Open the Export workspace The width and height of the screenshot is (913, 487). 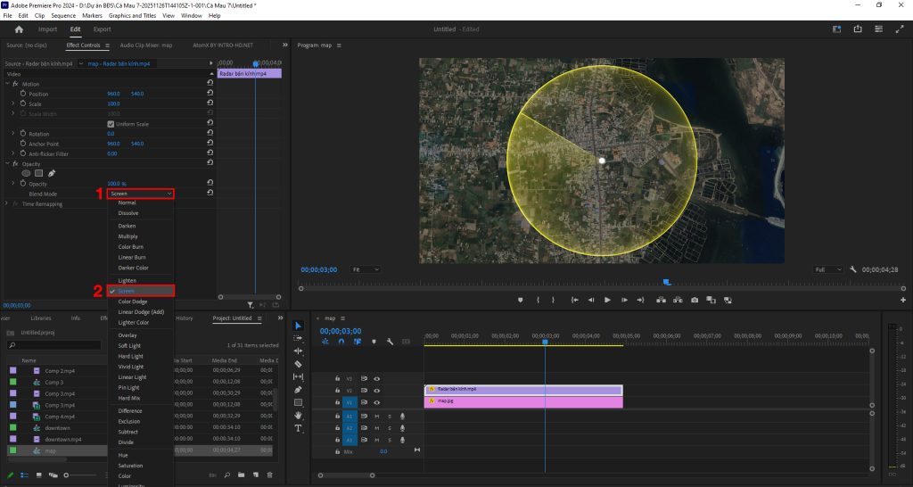click(x=103, y=29)
